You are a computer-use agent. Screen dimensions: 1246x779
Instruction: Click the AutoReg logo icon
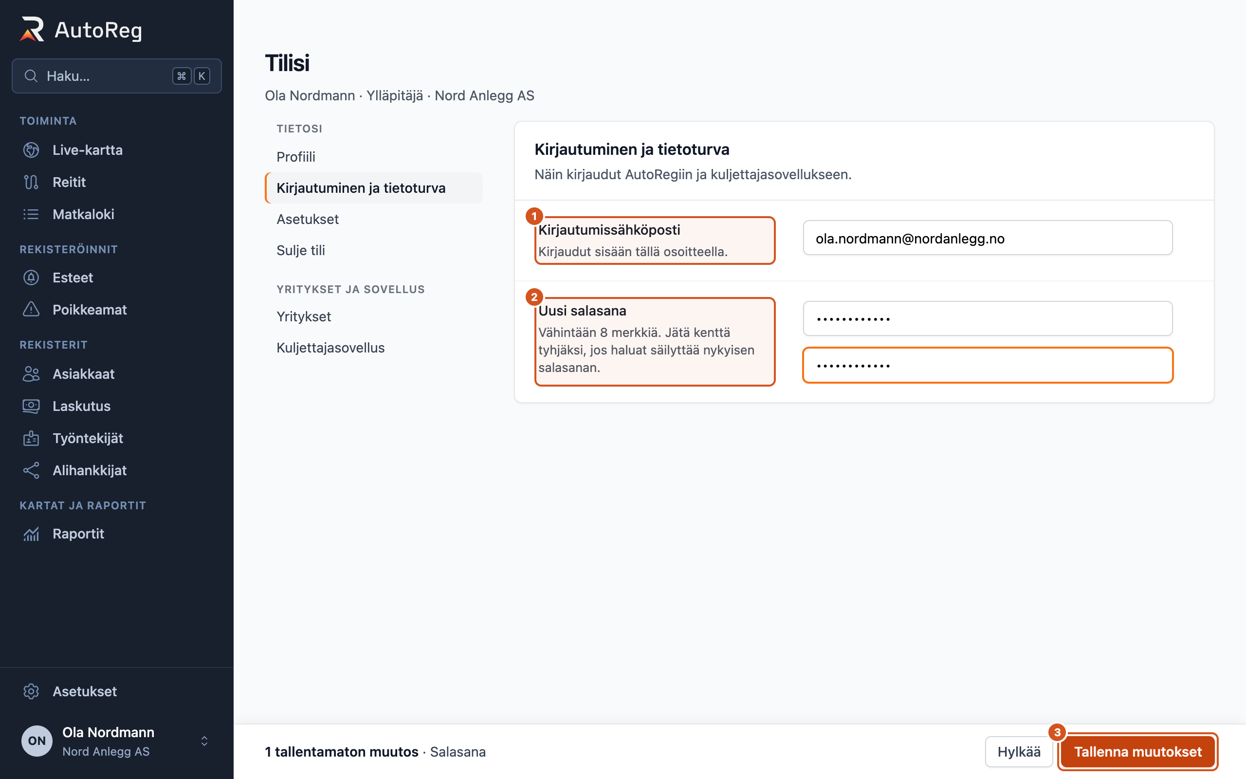(32, 29)
